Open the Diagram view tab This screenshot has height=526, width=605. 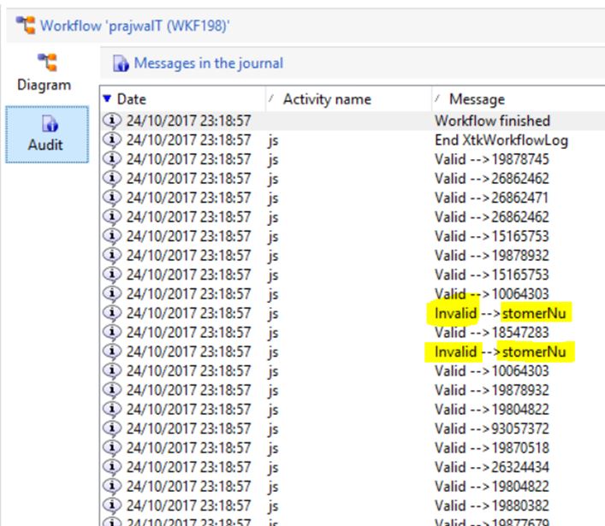click(x=44, y=72)
